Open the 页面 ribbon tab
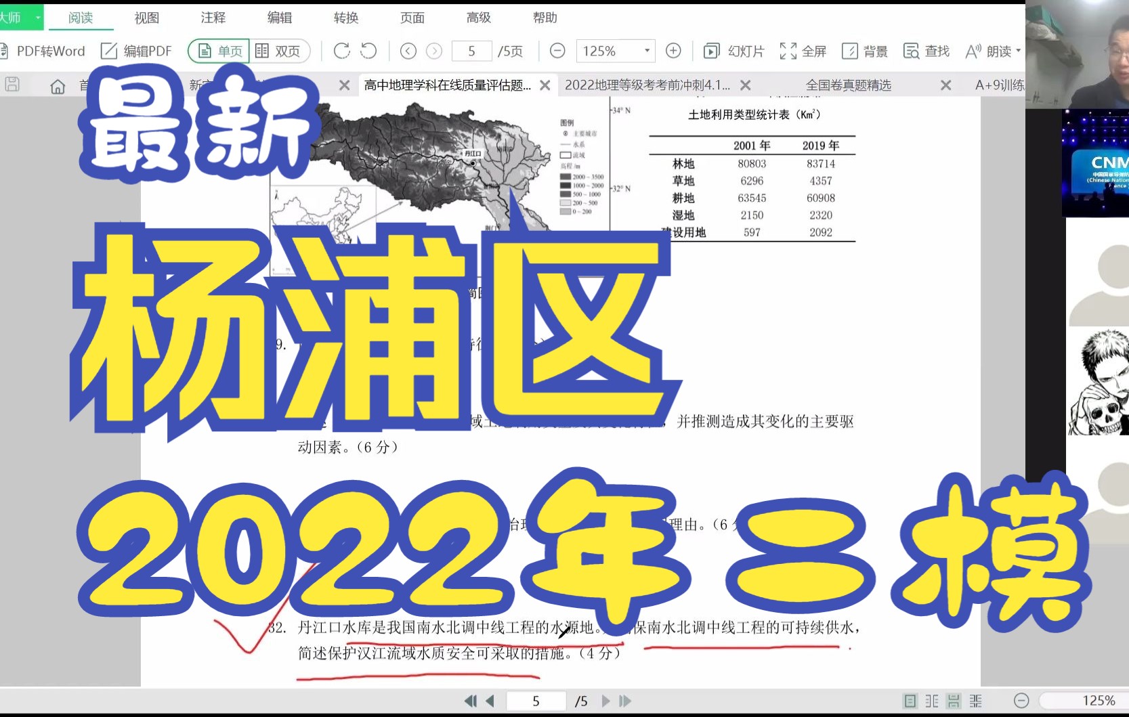 tap(412, 18)
